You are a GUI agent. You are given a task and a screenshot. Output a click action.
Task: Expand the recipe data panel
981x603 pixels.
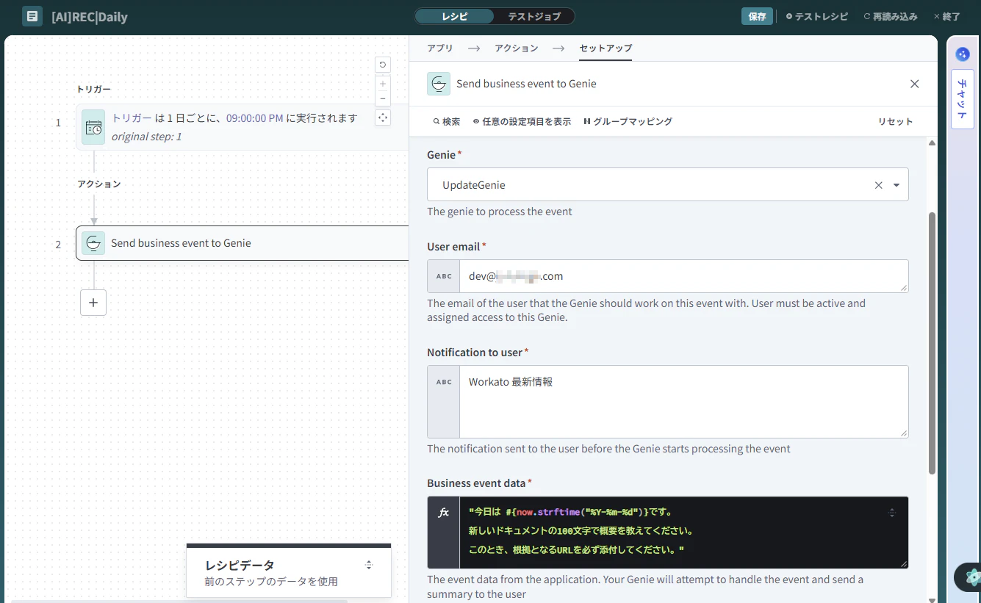point(369,565)
